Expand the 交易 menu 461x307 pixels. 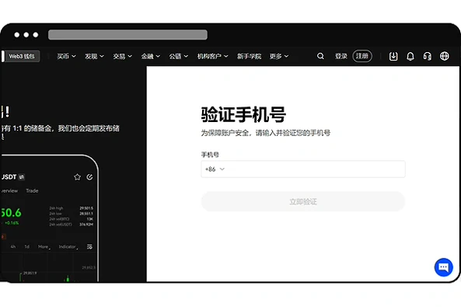122,56
